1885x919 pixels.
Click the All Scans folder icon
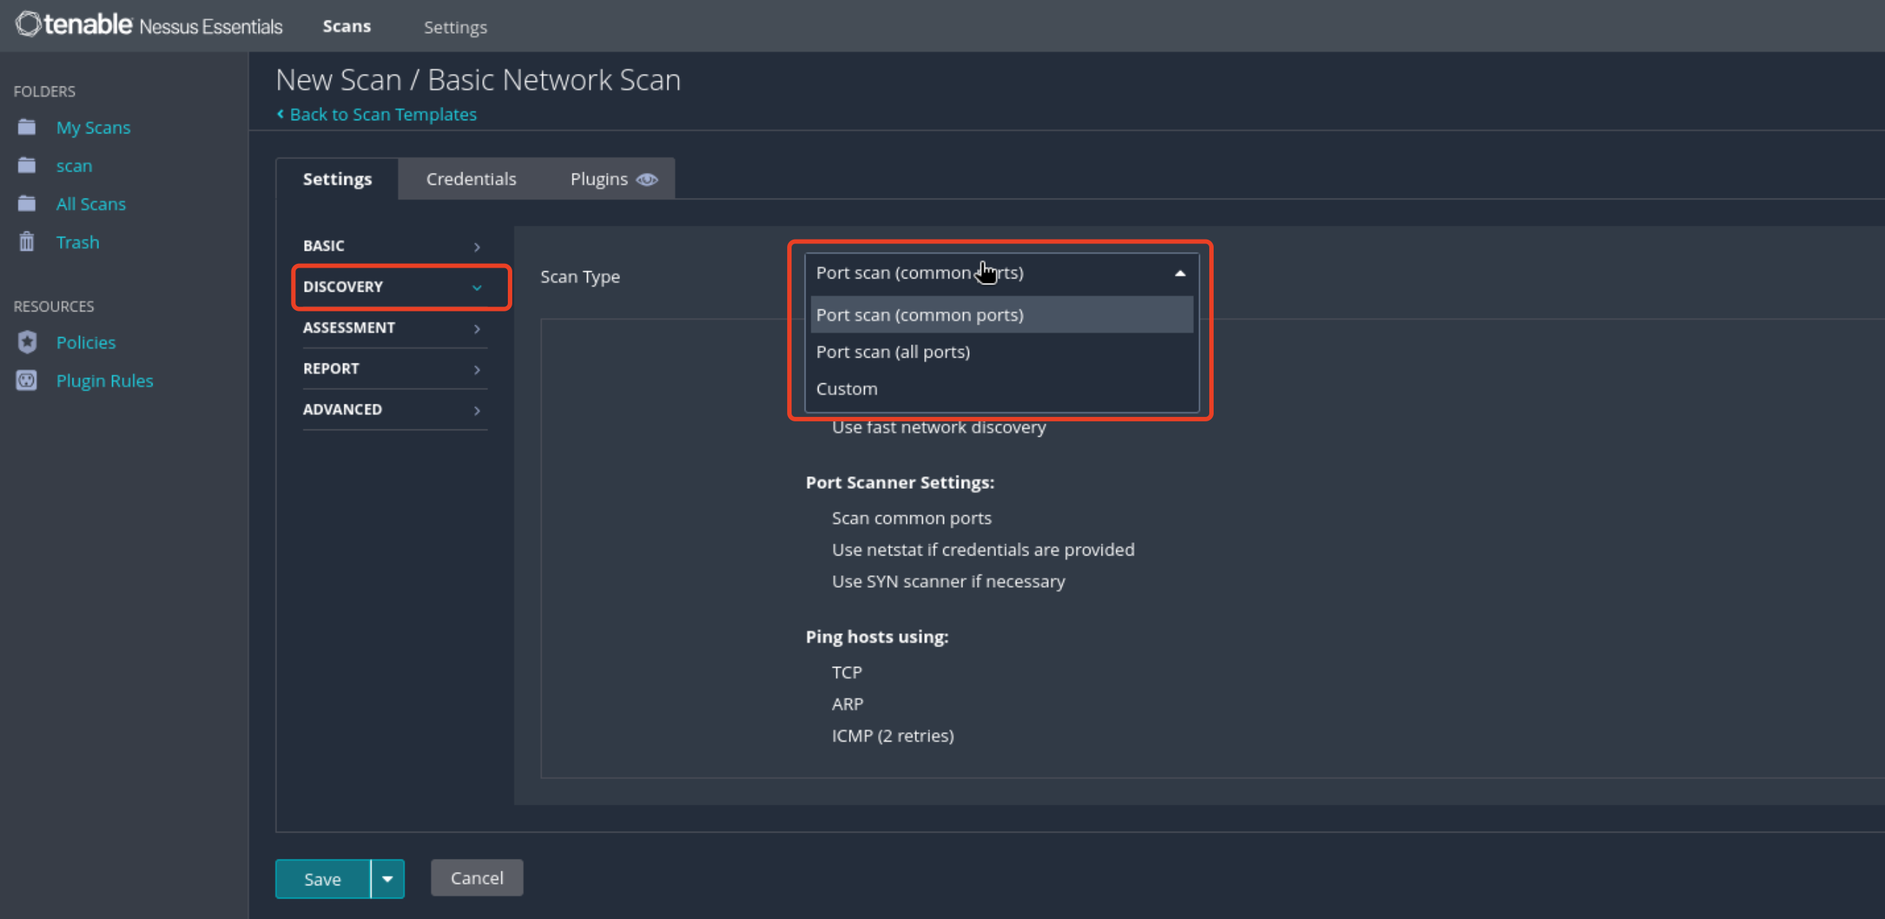click(x=27, y=204)
